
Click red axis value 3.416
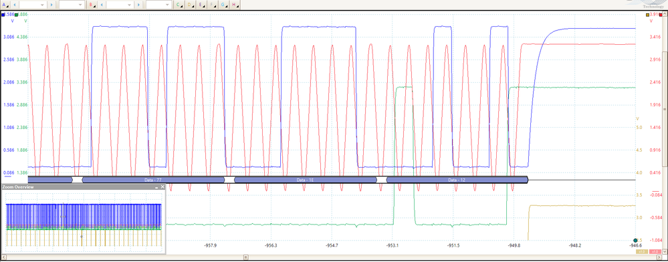655,37
